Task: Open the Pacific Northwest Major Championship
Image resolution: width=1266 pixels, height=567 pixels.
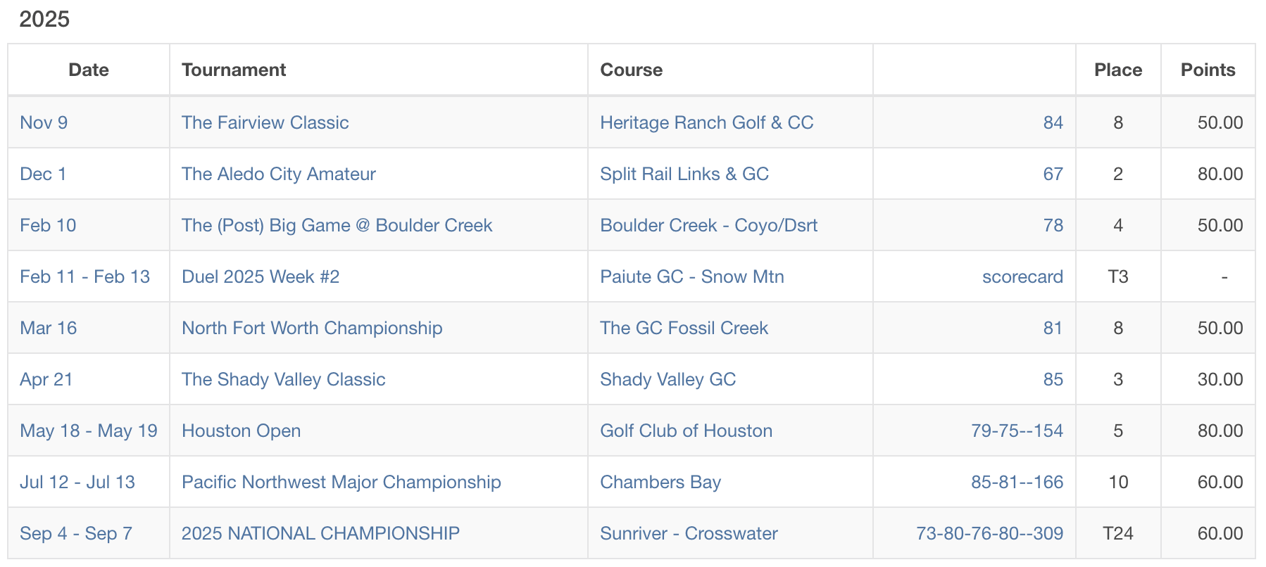Action: tap(341, 482)
